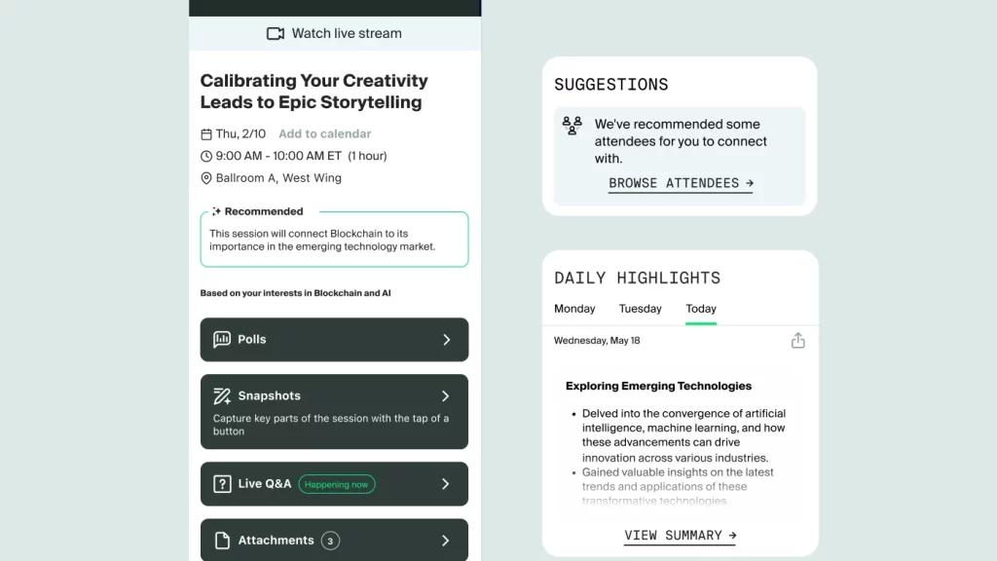Expand Attachments using its chevron arrow
The height and width of the screenshot is (561, 997).
pos(446,540)
